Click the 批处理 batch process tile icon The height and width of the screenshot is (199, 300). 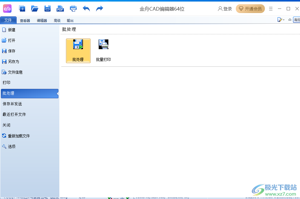[x=78, y=51]
